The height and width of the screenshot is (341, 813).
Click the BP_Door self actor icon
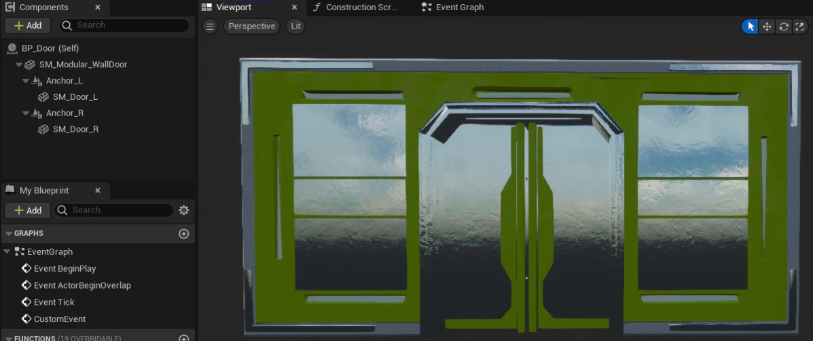point(12,48)
